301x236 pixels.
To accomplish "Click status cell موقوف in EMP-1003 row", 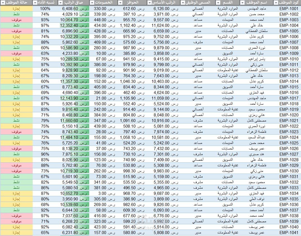I will click(x=16, y=20).
